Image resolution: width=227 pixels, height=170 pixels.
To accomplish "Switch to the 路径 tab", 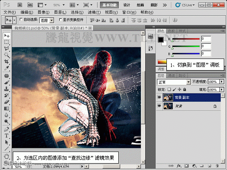I will click(x=182, y=75).
